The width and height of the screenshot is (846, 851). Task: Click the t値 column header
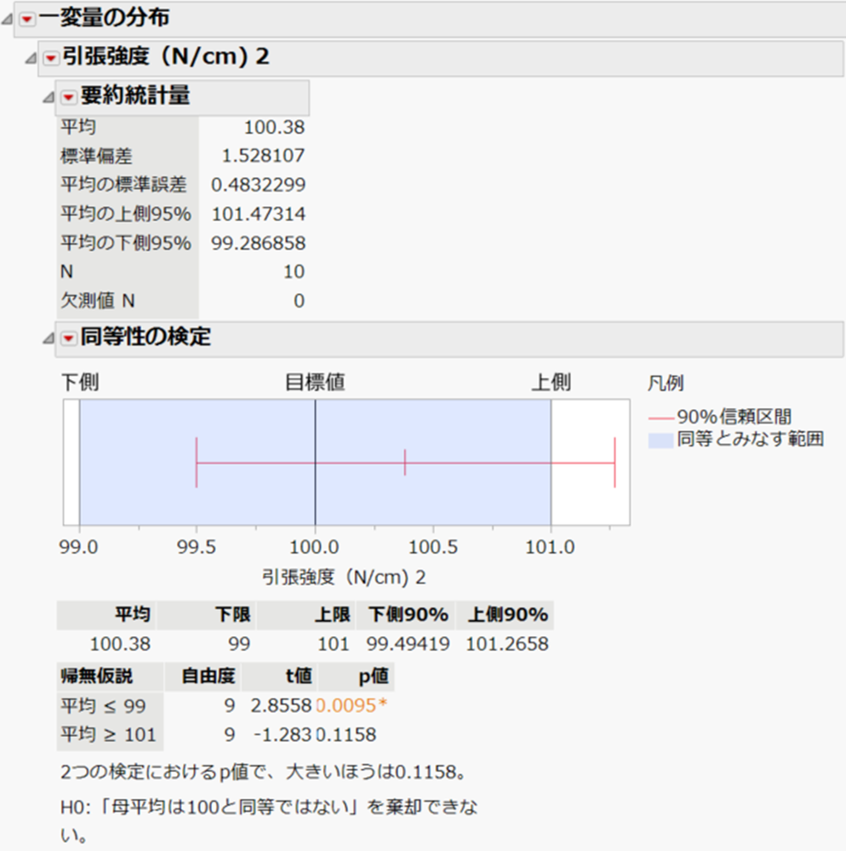pyautogui.click(x=296, y=676)
